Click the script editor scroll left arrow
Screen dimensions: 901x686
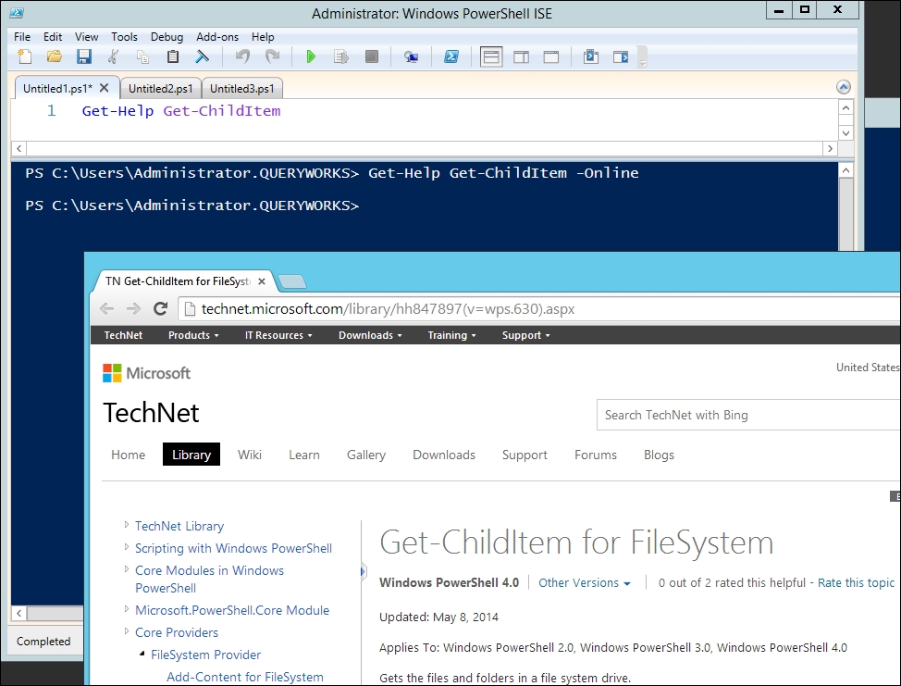click(x=19, y=148)
